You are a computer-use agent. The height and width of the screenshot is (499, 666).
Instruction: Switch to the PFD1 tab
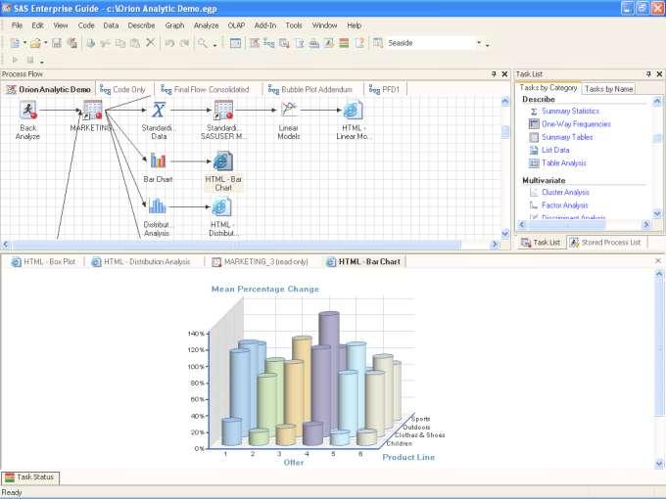pyautogui.click(x=384, y=90)
